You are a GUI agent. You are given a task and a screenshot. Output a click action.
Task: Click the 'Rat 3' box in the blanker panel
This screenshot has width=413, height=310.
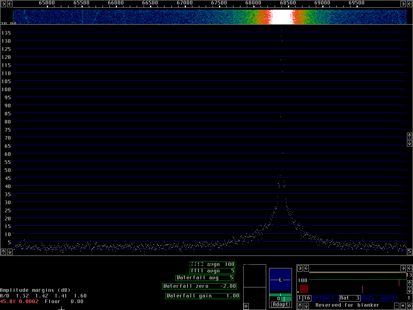(350, 298)
